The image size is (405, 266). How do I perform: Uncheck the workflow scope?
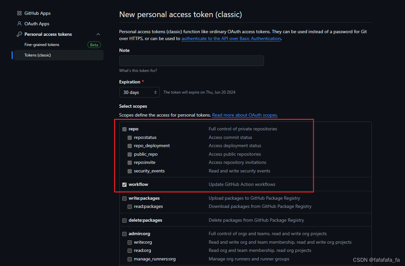coord(124,184)
